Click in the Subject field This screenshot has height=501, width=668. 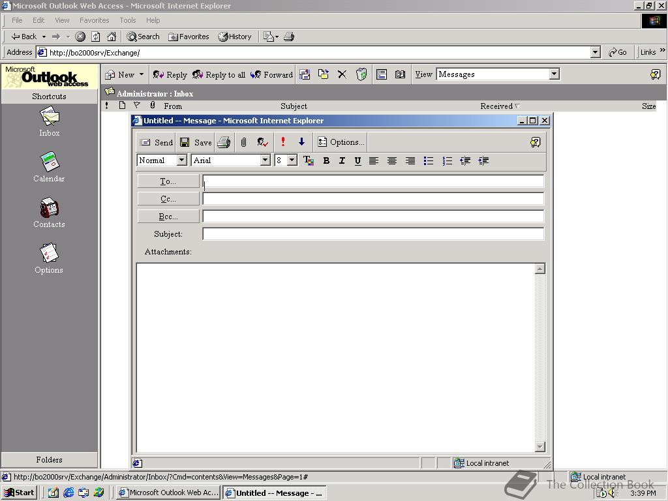click(373, 234)
